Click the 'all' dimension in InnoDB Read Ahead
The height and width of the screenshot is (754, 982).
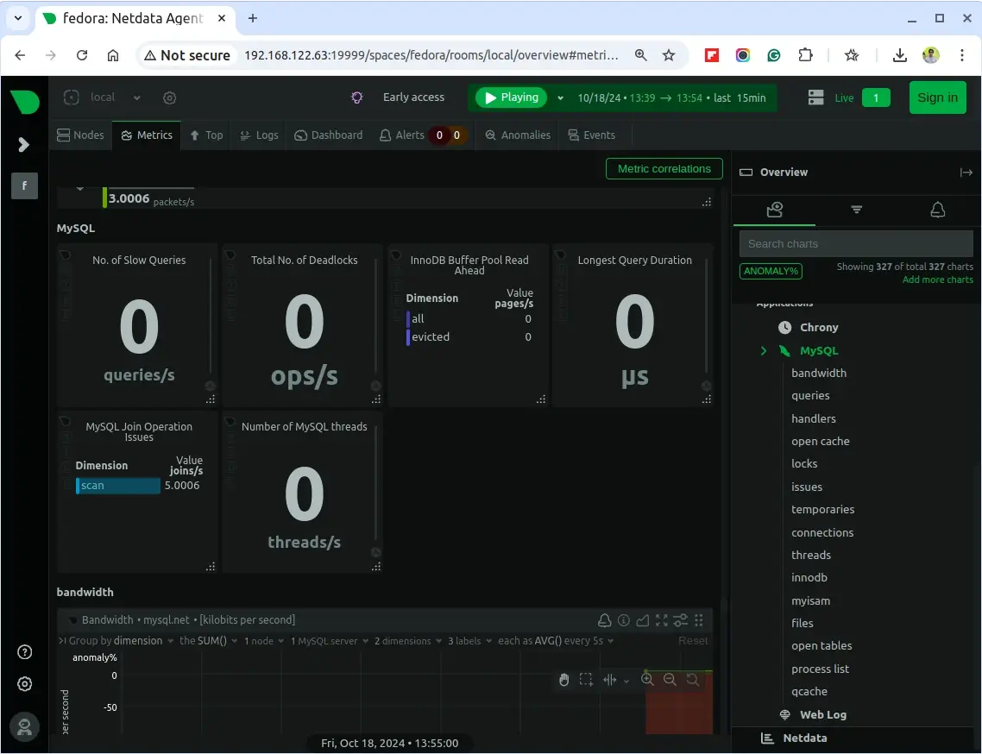[418, 318]
